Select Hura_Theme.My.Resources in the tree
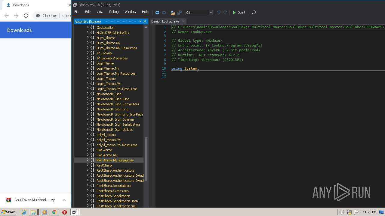Image resolution: width=385 pixels, height=216 pixels. coord(116,48)
